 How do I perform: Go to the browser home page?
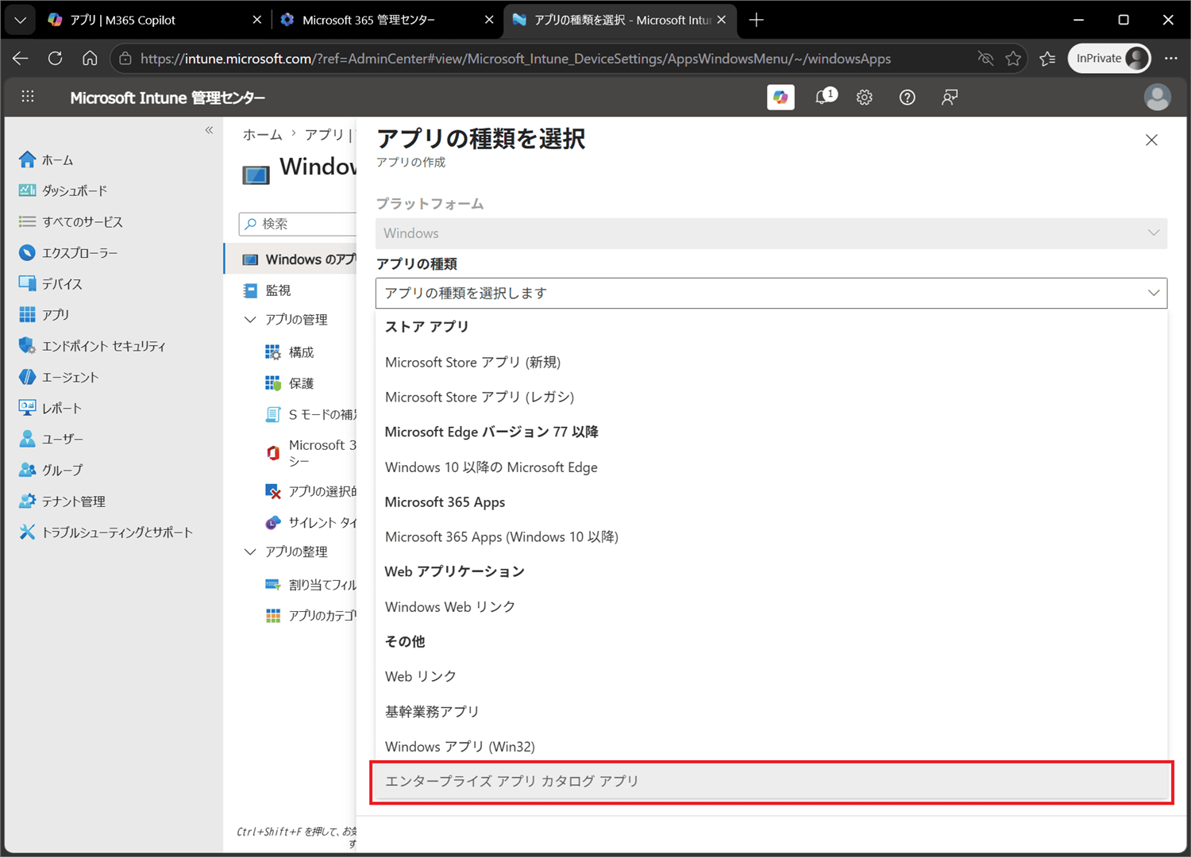[x=90, y=58]
